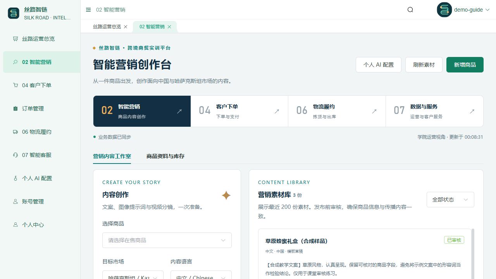Click arrow icon on 数据与服务 card

(472, 111)
